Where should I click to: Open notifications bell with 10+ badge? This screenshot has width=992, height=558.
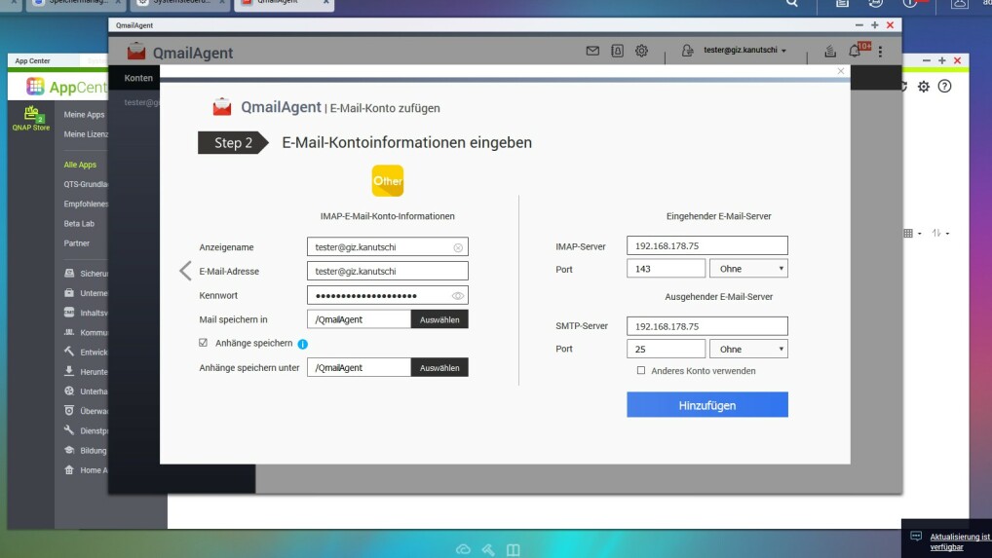(856, 50)
